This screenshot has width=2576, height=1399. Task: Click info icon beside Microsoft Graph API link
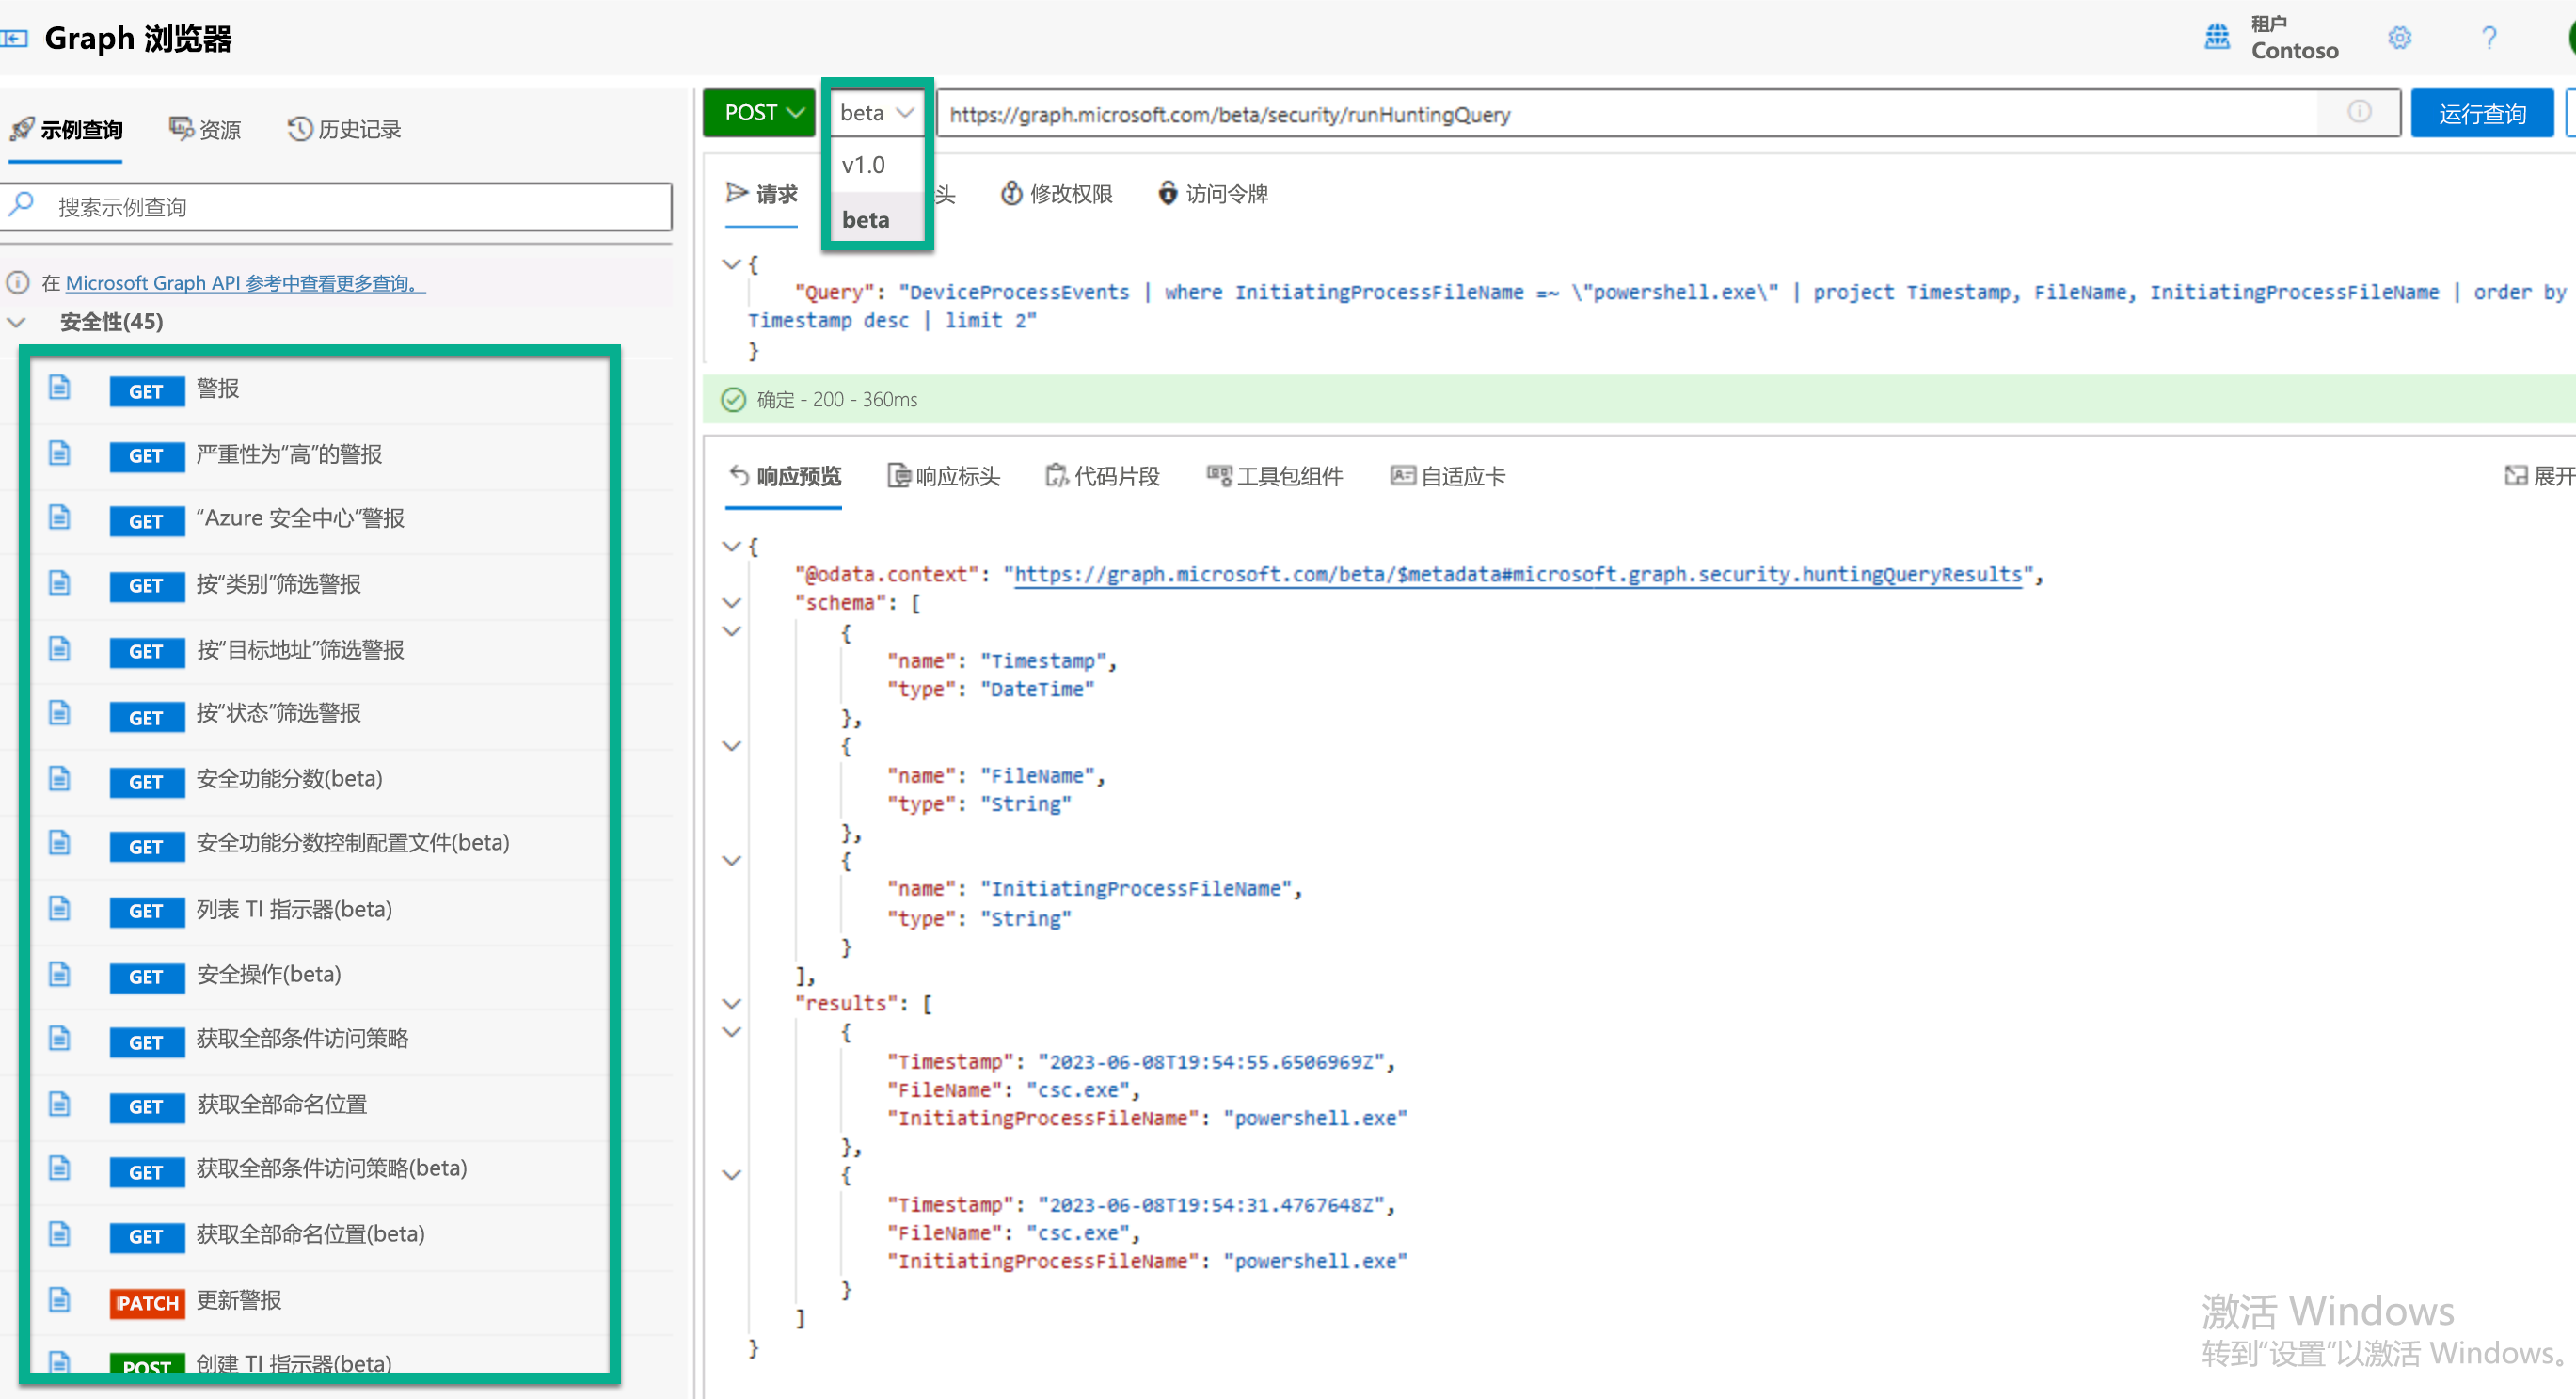click(18, 283)
